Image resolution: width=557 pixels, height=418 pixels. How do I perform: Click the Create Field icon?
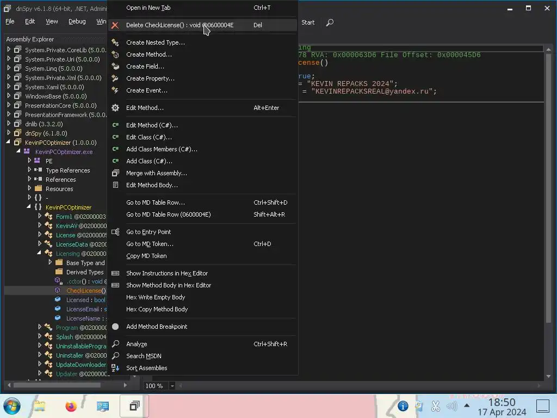[x=115, y=66]
